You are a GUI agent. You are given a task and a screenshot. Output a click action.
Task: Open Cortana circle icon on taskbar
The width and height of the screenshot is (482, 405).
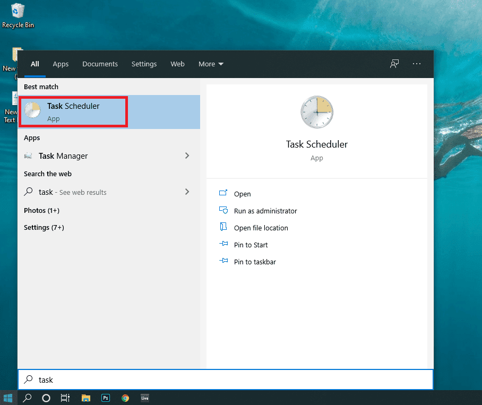coord(46,398)
